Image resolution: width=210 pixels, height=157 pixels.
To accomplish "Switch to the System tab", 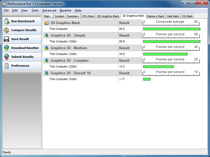I will [60, 16].
